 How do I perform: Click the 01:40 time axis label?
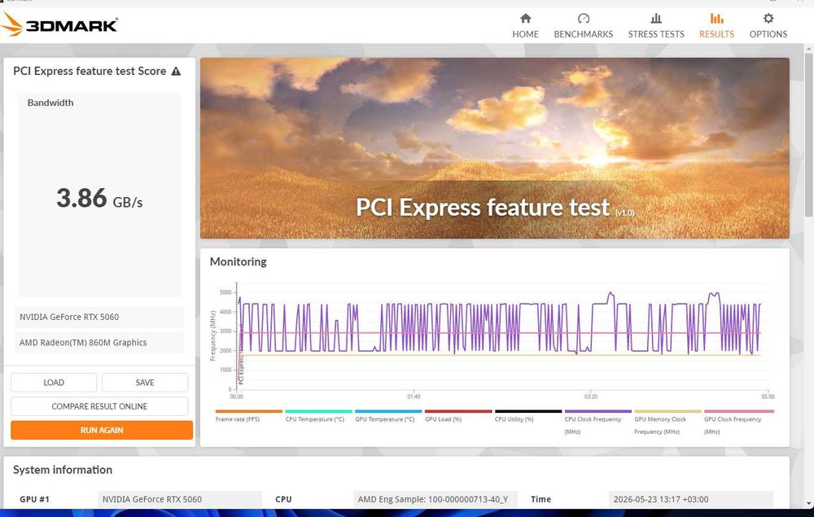414,397
